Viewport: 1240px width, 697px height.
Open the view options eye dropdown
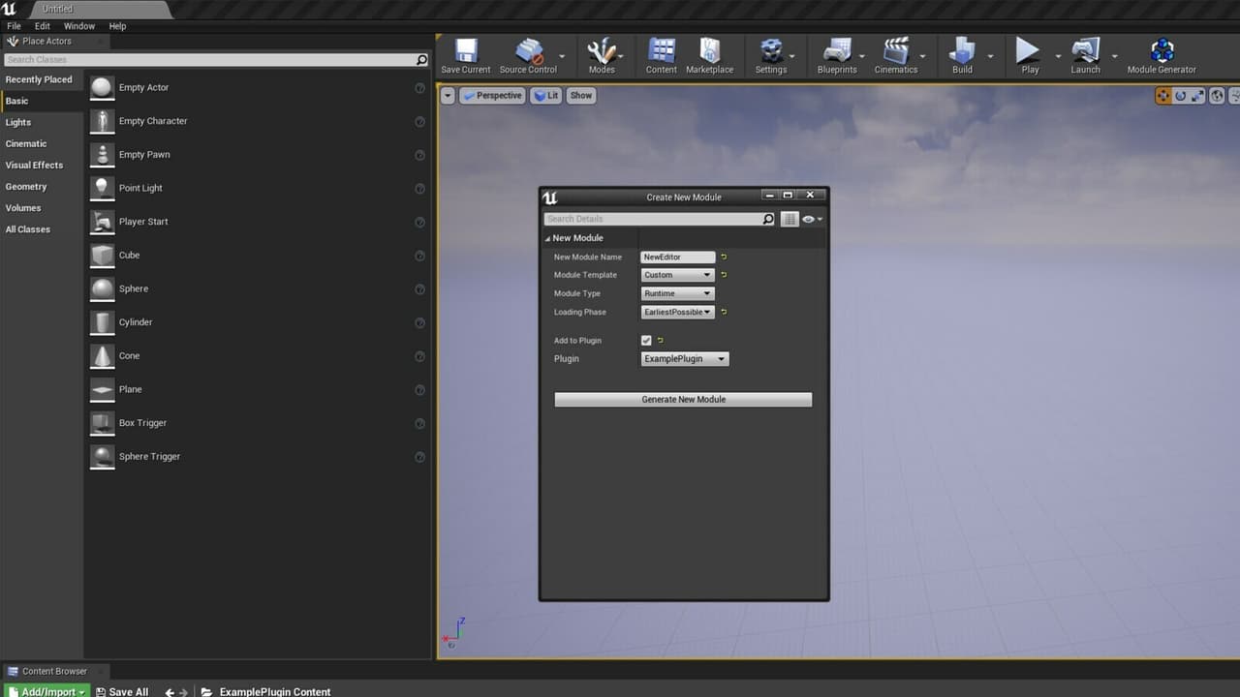pos(812,220)
